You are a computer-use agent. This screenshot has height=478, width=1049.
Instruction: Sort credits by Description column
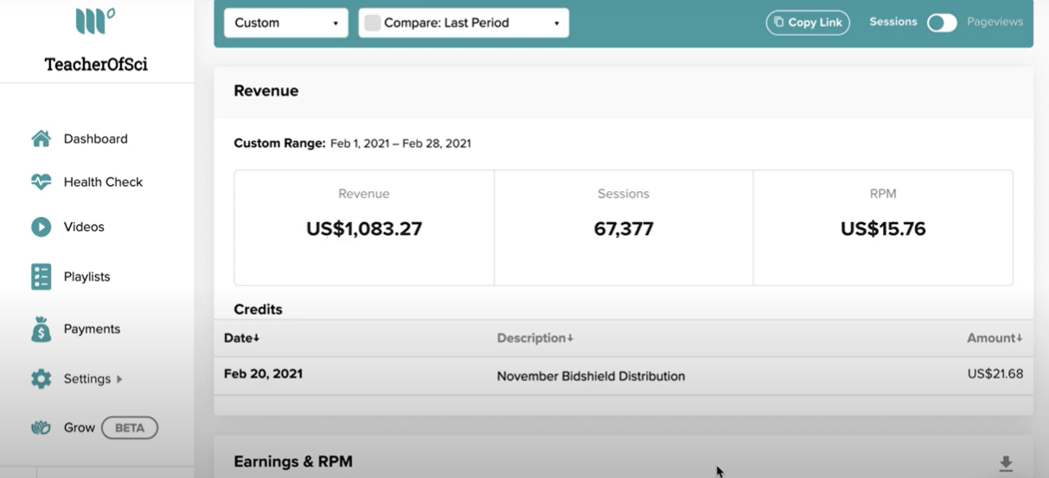[535, 338]
